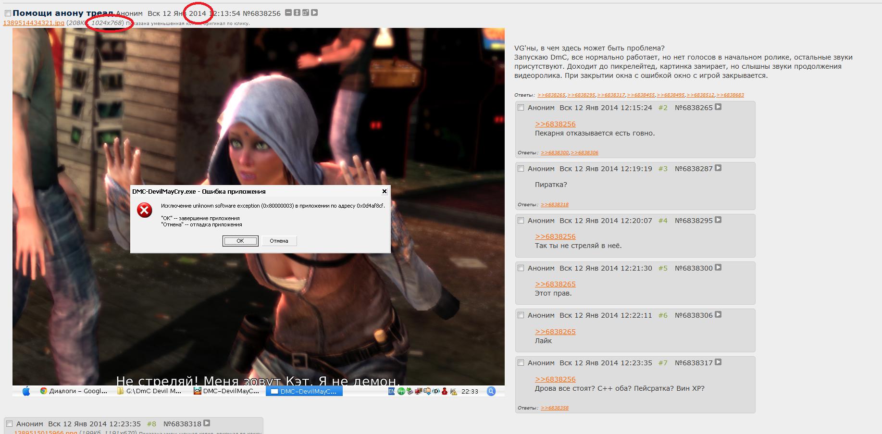882x434 pixels.
Task: Click the arrow icon beside №6838265
Action: (718, 107)
